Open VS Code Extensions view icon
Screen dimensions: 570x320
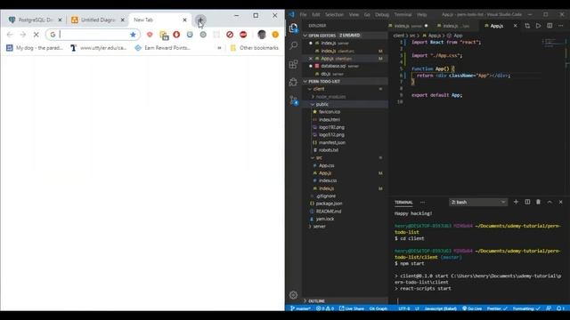(293, 64)
